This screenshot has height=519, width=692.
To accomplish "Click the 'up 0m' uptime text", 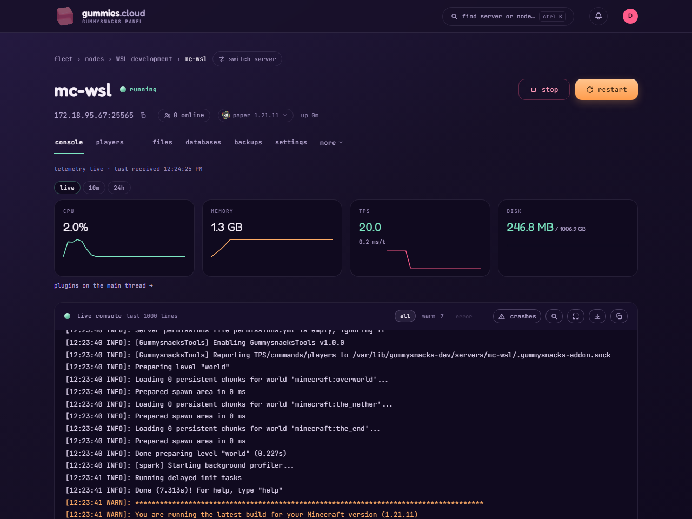I will click(x=310, y=115).
